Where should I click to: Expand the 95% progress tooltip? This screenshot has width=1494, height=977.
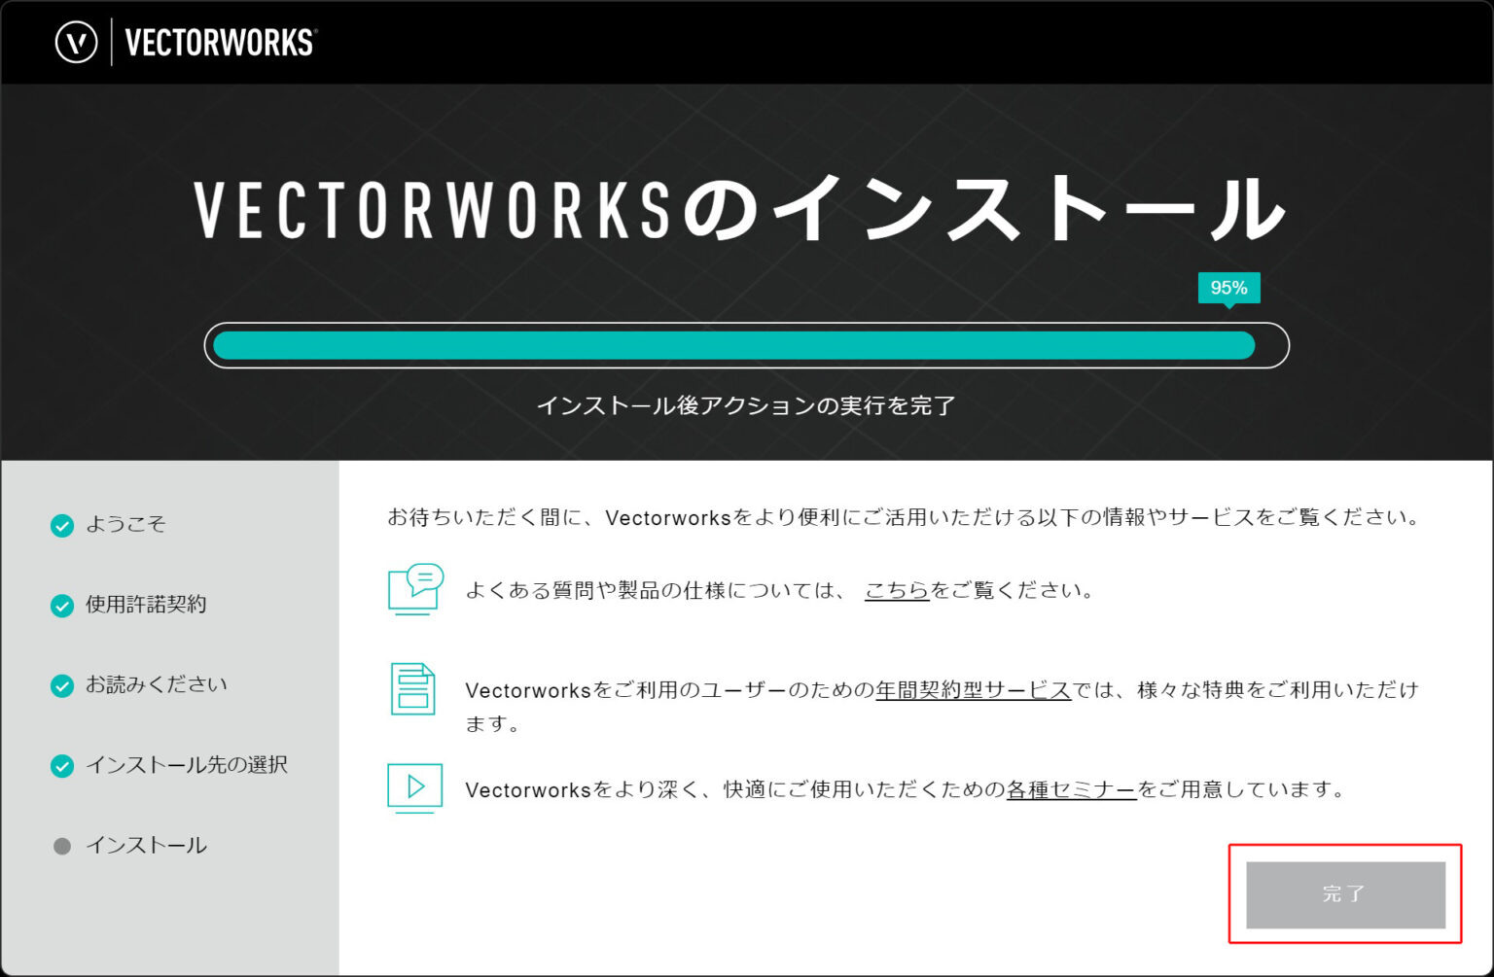pyautogui.click(x=1229, y=287)
